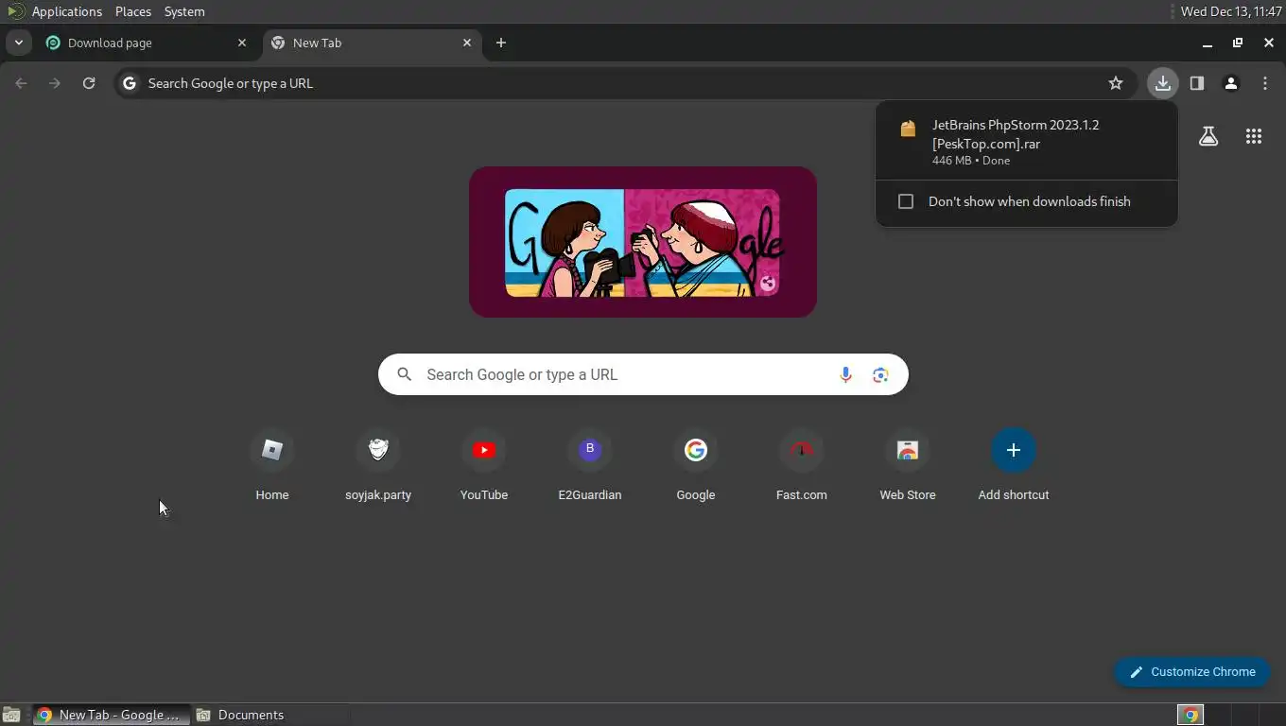Go back with the back arrow
This screenshot has height=726, width=1286.
[x=21, y=83]
